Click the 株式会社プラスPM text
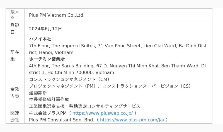223x132 pixels. click(x=48, y=113)
